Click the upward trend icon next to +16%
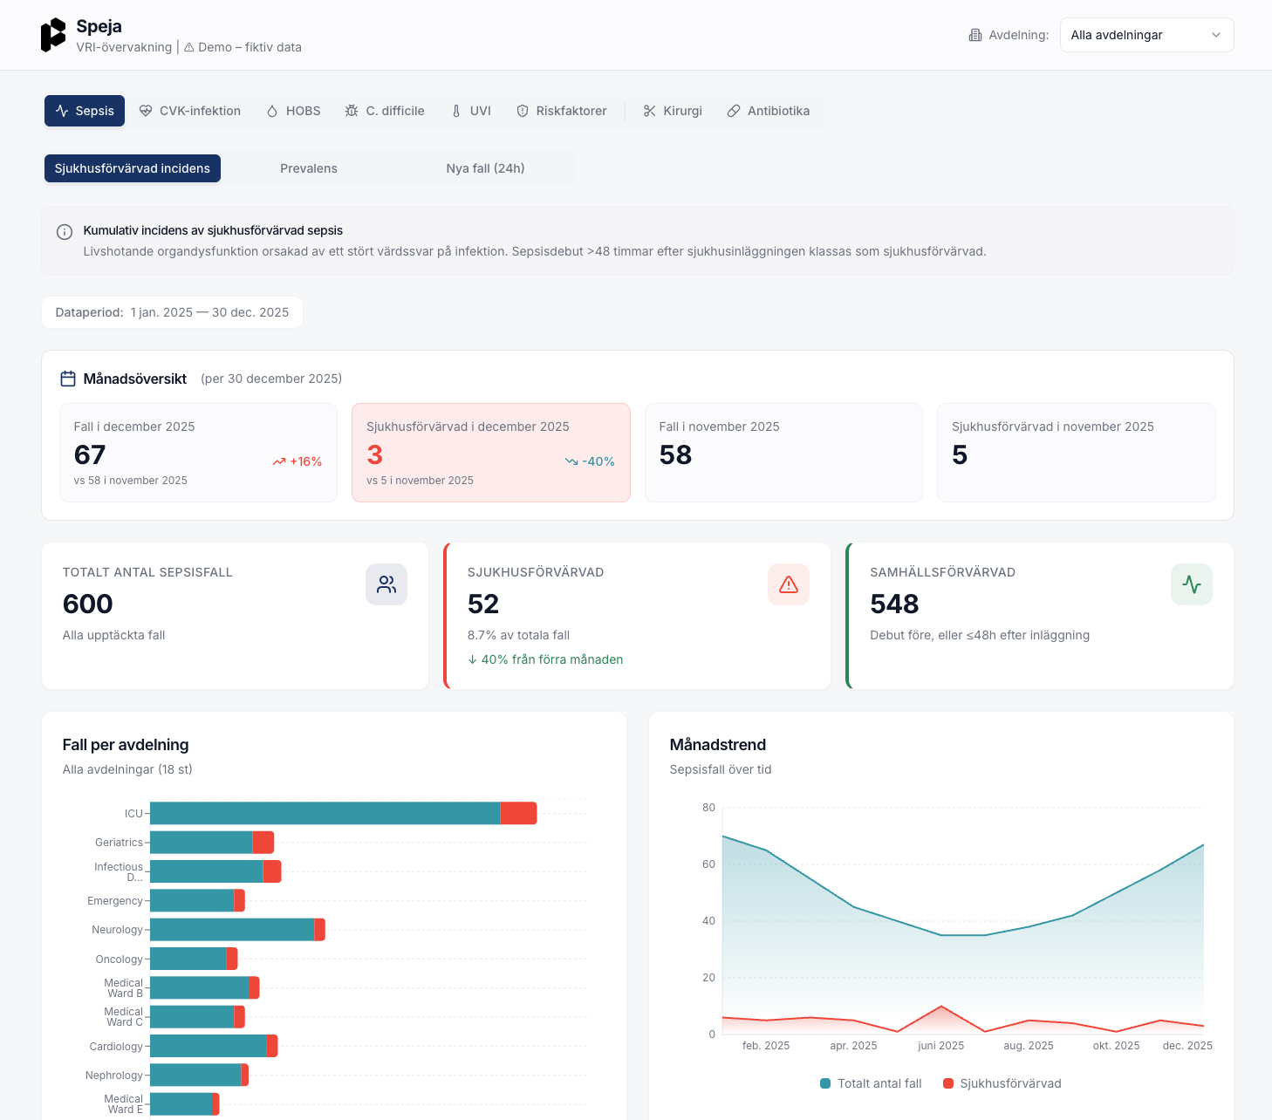The width and height of the screenshot is (1272, 1120). [x=279, y=461]
